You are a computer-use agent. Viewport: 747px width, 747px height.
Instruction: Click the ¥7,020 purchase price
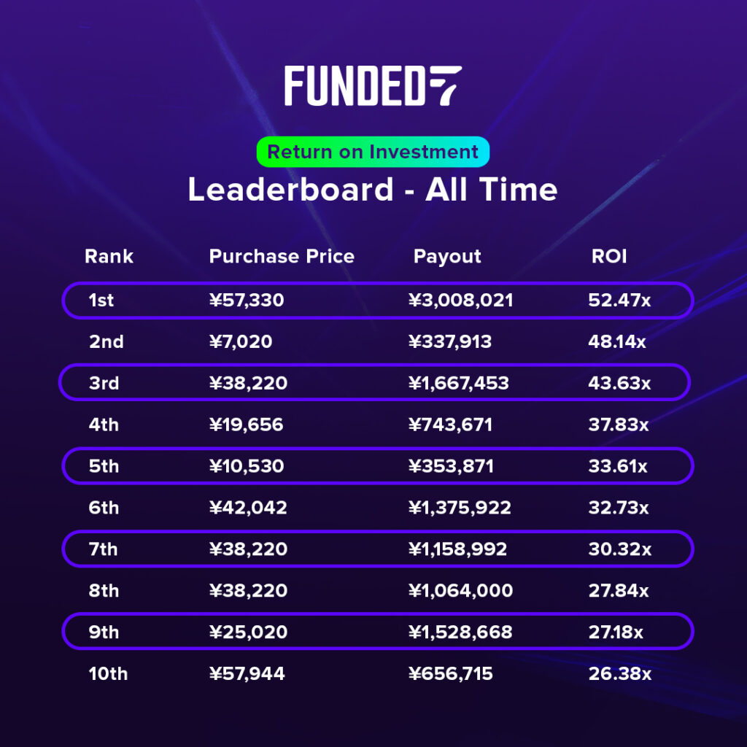[241, 341]
